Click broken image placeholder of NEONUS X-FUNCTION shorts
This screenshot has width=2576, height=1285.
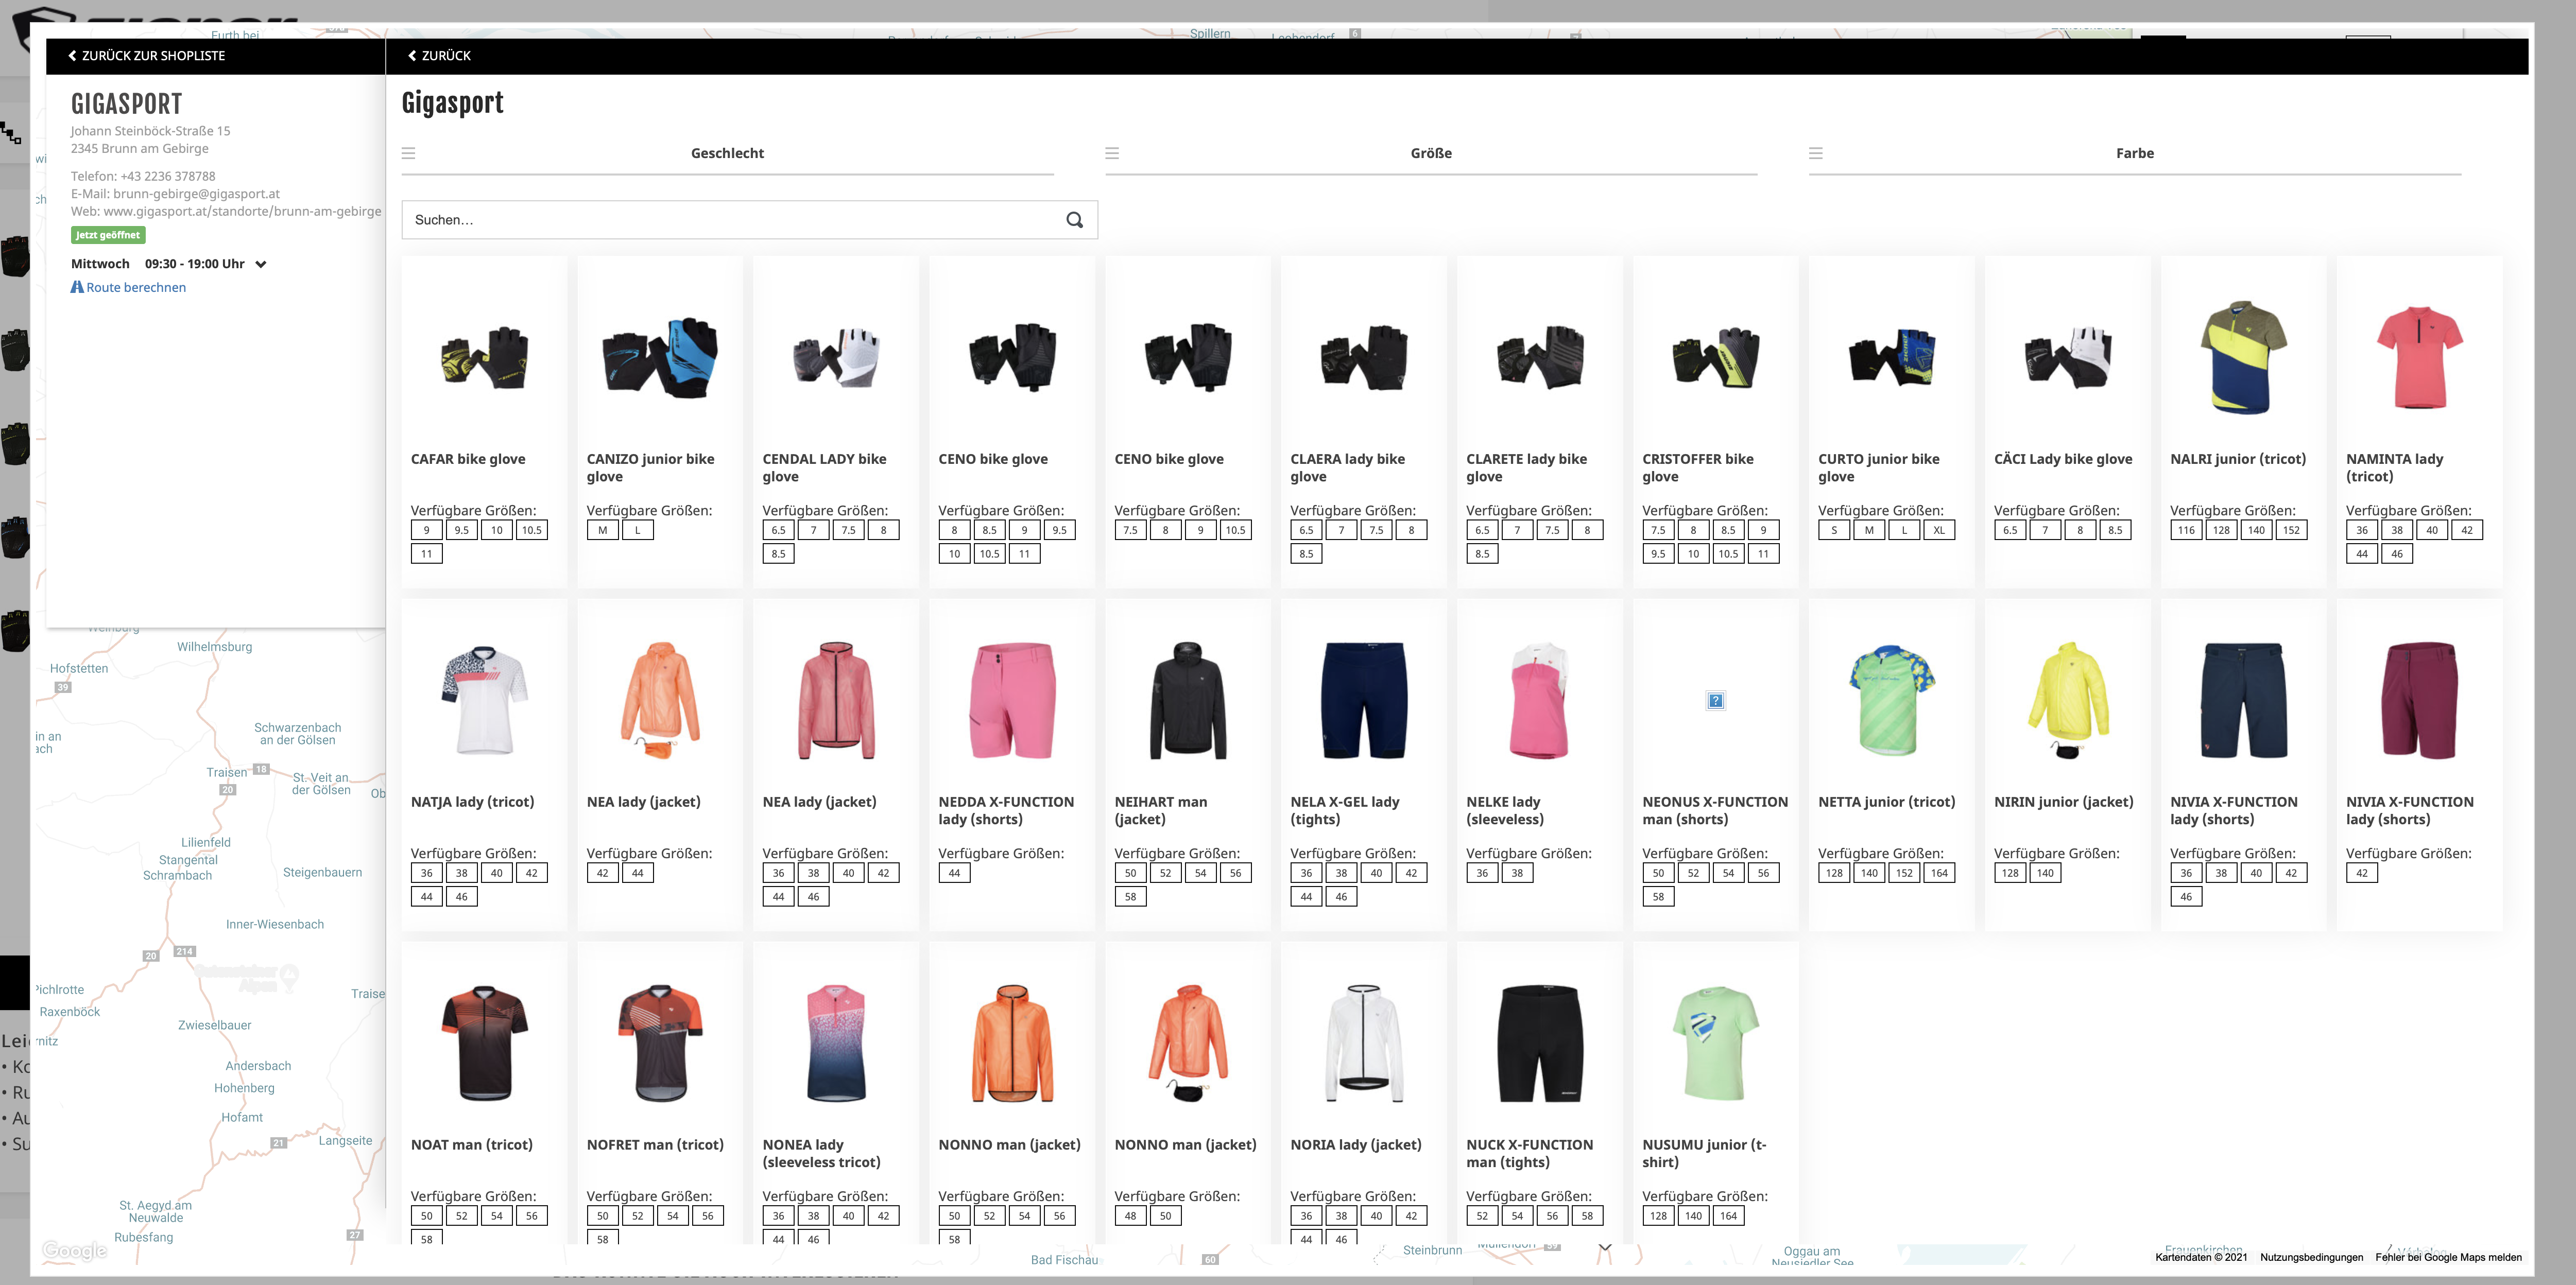tap(1715, 701)
